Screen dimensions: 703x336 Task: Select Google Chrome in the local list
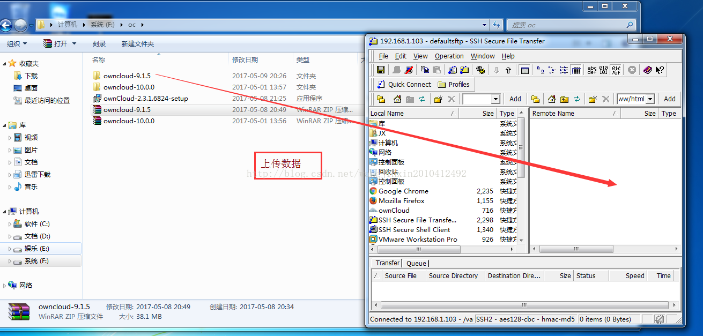403,191
